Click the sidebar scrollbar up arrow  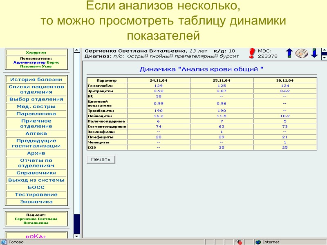pos(77,50)
